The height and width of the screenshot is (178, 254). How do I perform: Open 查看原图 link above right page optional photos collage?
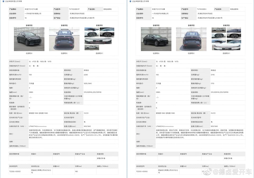(226, 25)
